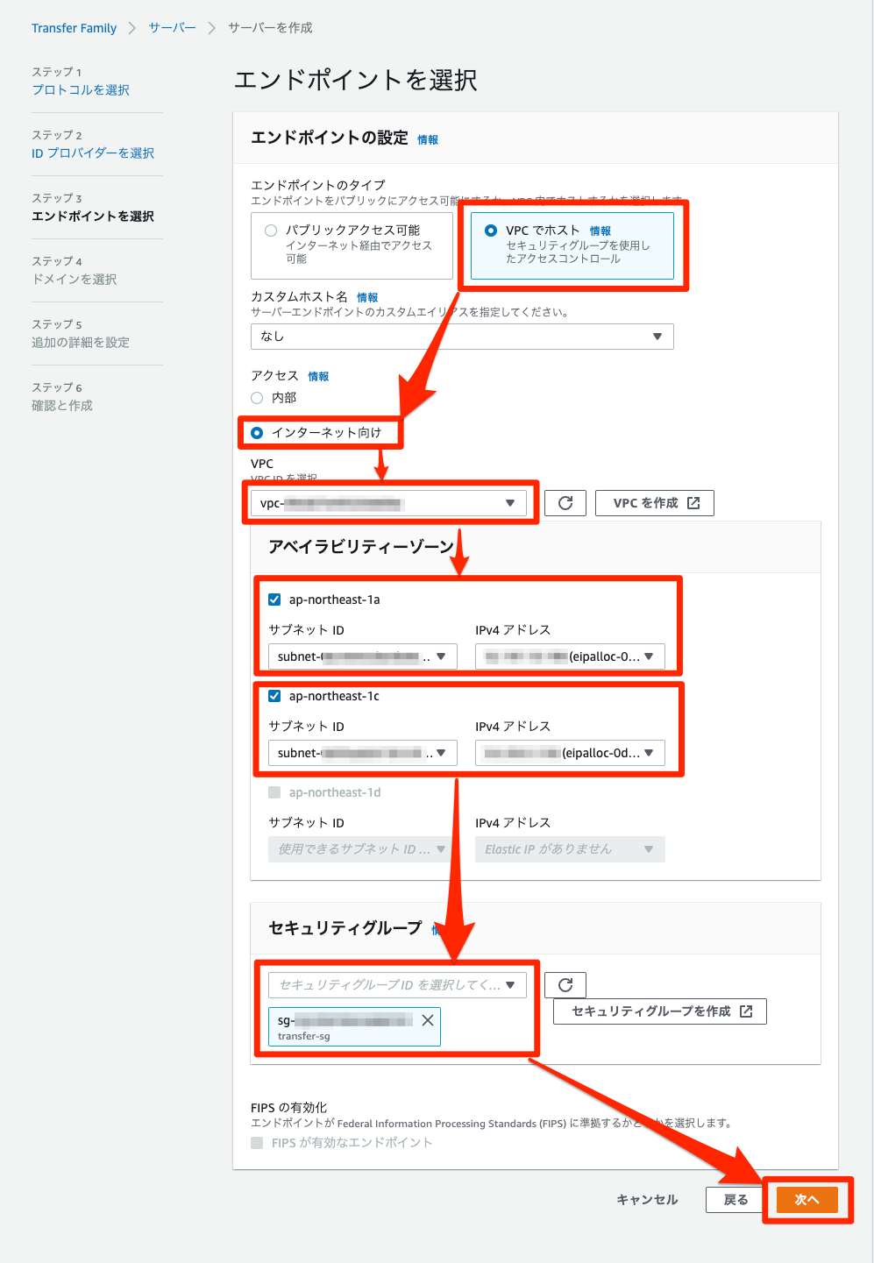
Task: Select インターネット向け access
Action: [256, 431]
